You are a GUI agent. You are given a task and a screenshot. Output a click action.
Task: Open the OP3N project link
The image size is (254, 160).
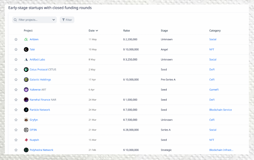point(33,130)
